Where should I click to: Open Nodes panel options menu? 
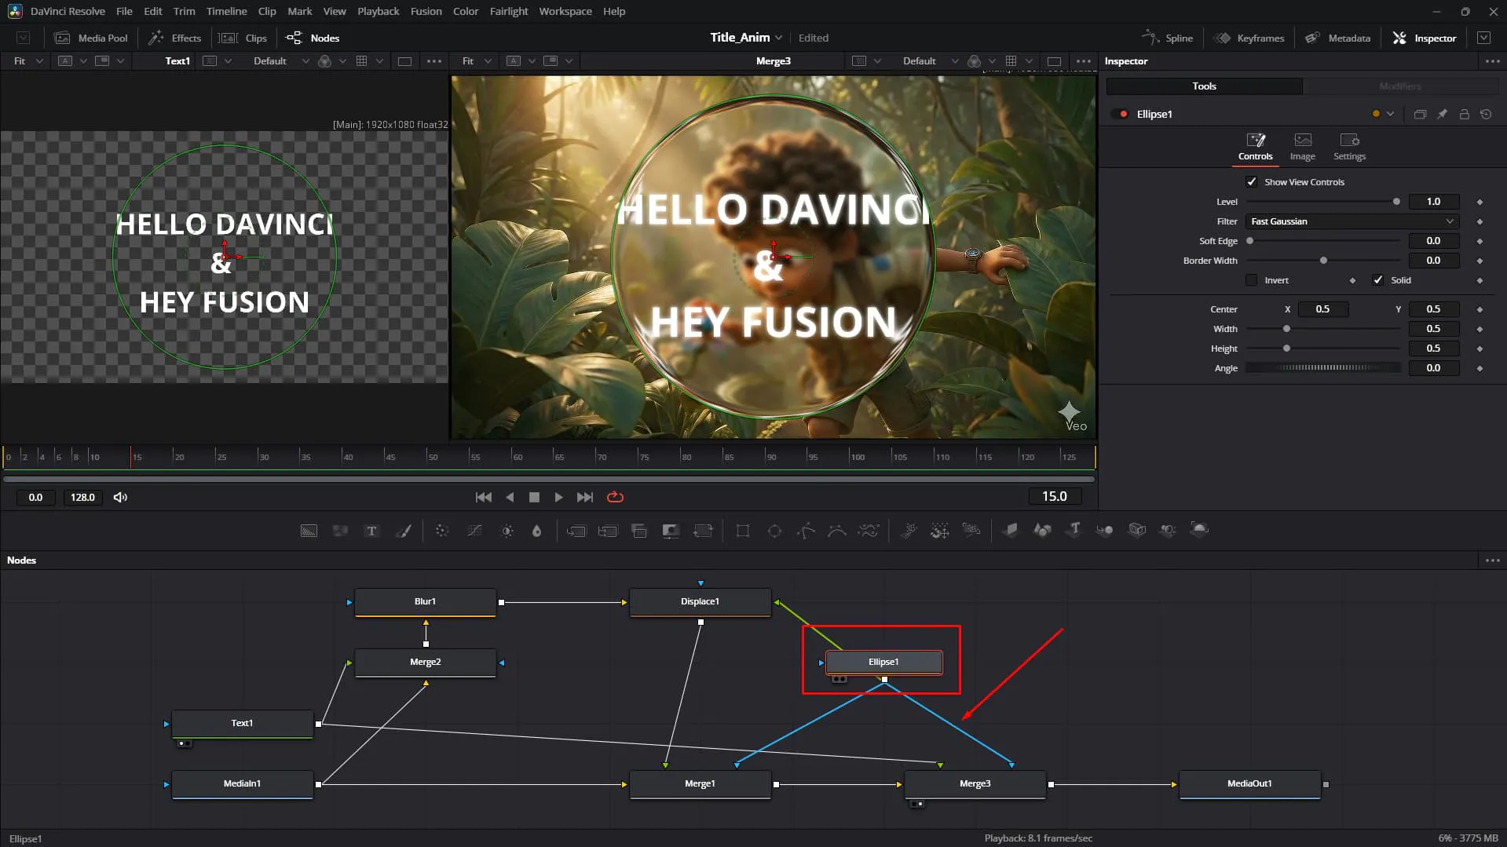[x=1492, y=560]
